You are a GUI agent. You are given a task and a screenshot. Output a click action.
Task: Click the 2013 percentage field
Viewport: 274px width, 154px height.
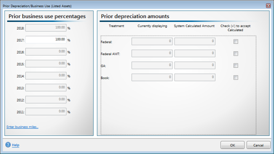coord(46,88)
